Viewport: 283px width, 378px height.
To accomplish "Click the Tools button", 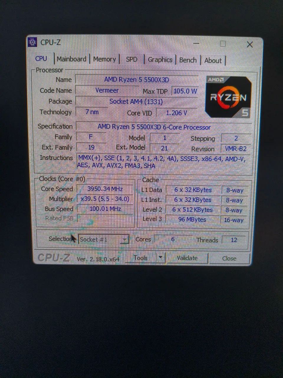I will (141, 258).
